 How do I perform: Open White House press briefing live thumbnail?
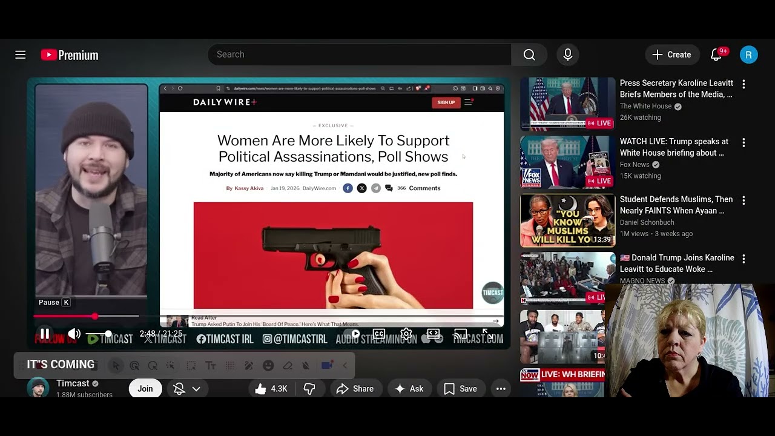[x=568, y=104]
